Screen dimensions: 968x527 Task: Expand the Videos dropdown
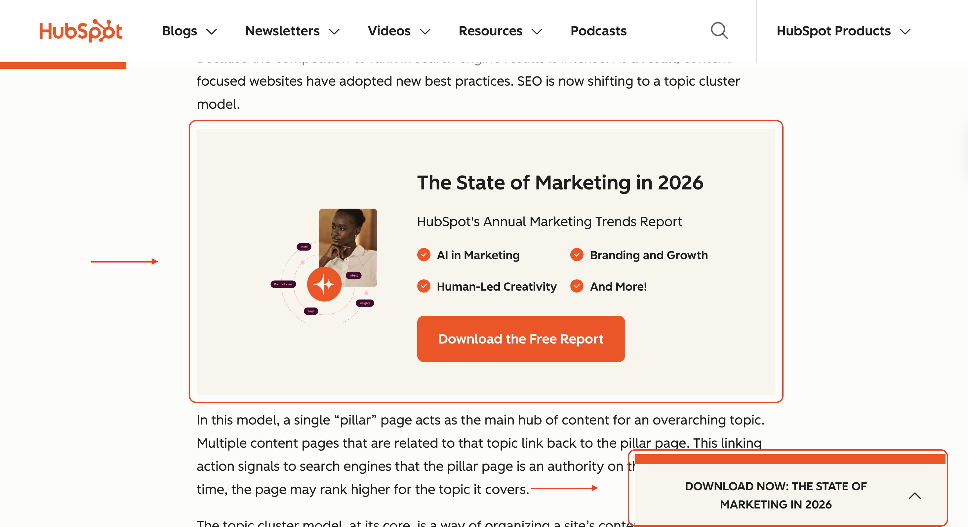(399, 31)
